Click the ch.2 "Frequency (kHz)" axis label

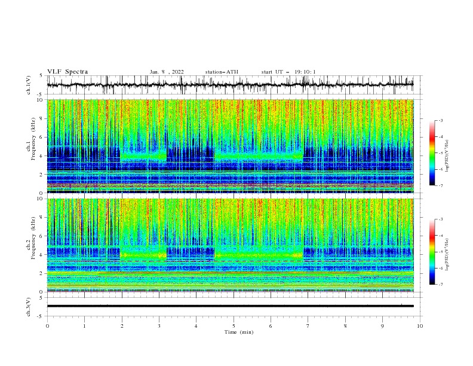click(33, 238)
